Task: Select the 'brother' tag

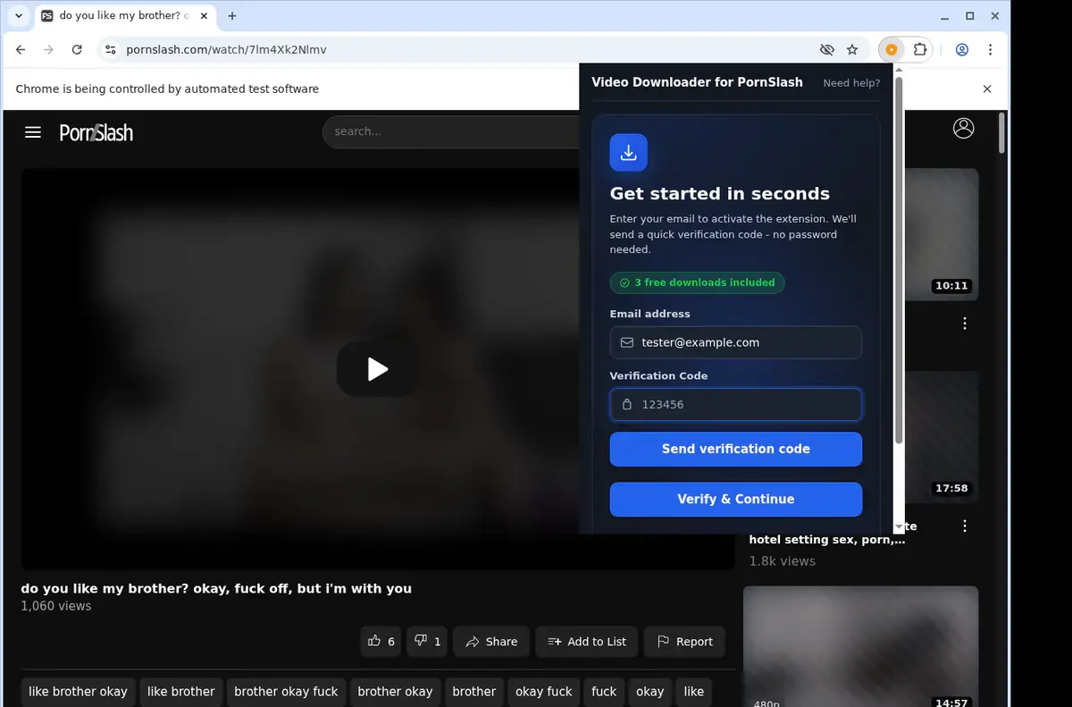Action: [x=474, y=692]
